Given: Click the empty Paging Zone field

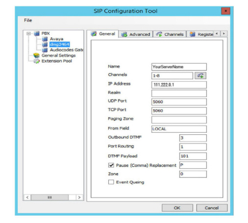Looking at the screenshot, I should click(x=179, y=120).
